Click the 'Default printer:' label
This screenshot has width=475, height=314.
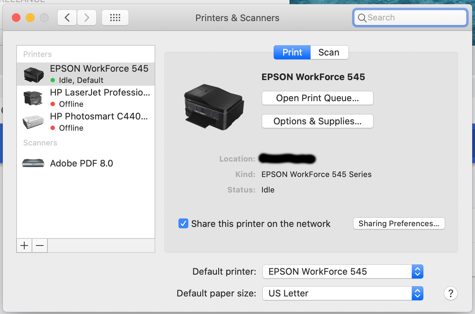pyautogui.click(x=225, y=272)
